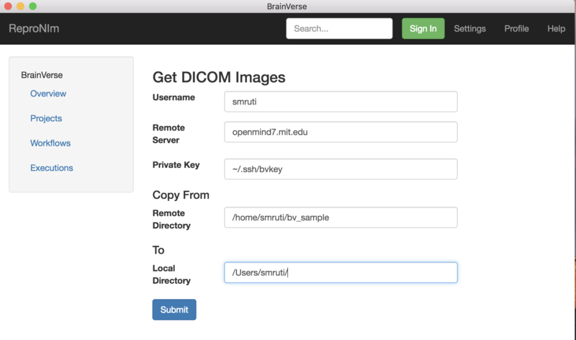The image size is (576, 340).
Task: Minimize the BrainVerse window
Action: (x=20, y=6)
